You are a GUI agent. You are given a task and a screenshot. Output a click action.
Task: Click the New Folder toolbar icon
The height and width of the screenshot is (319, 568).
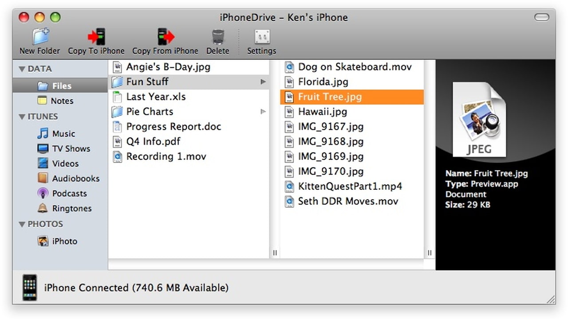click(x=40, y=36)
